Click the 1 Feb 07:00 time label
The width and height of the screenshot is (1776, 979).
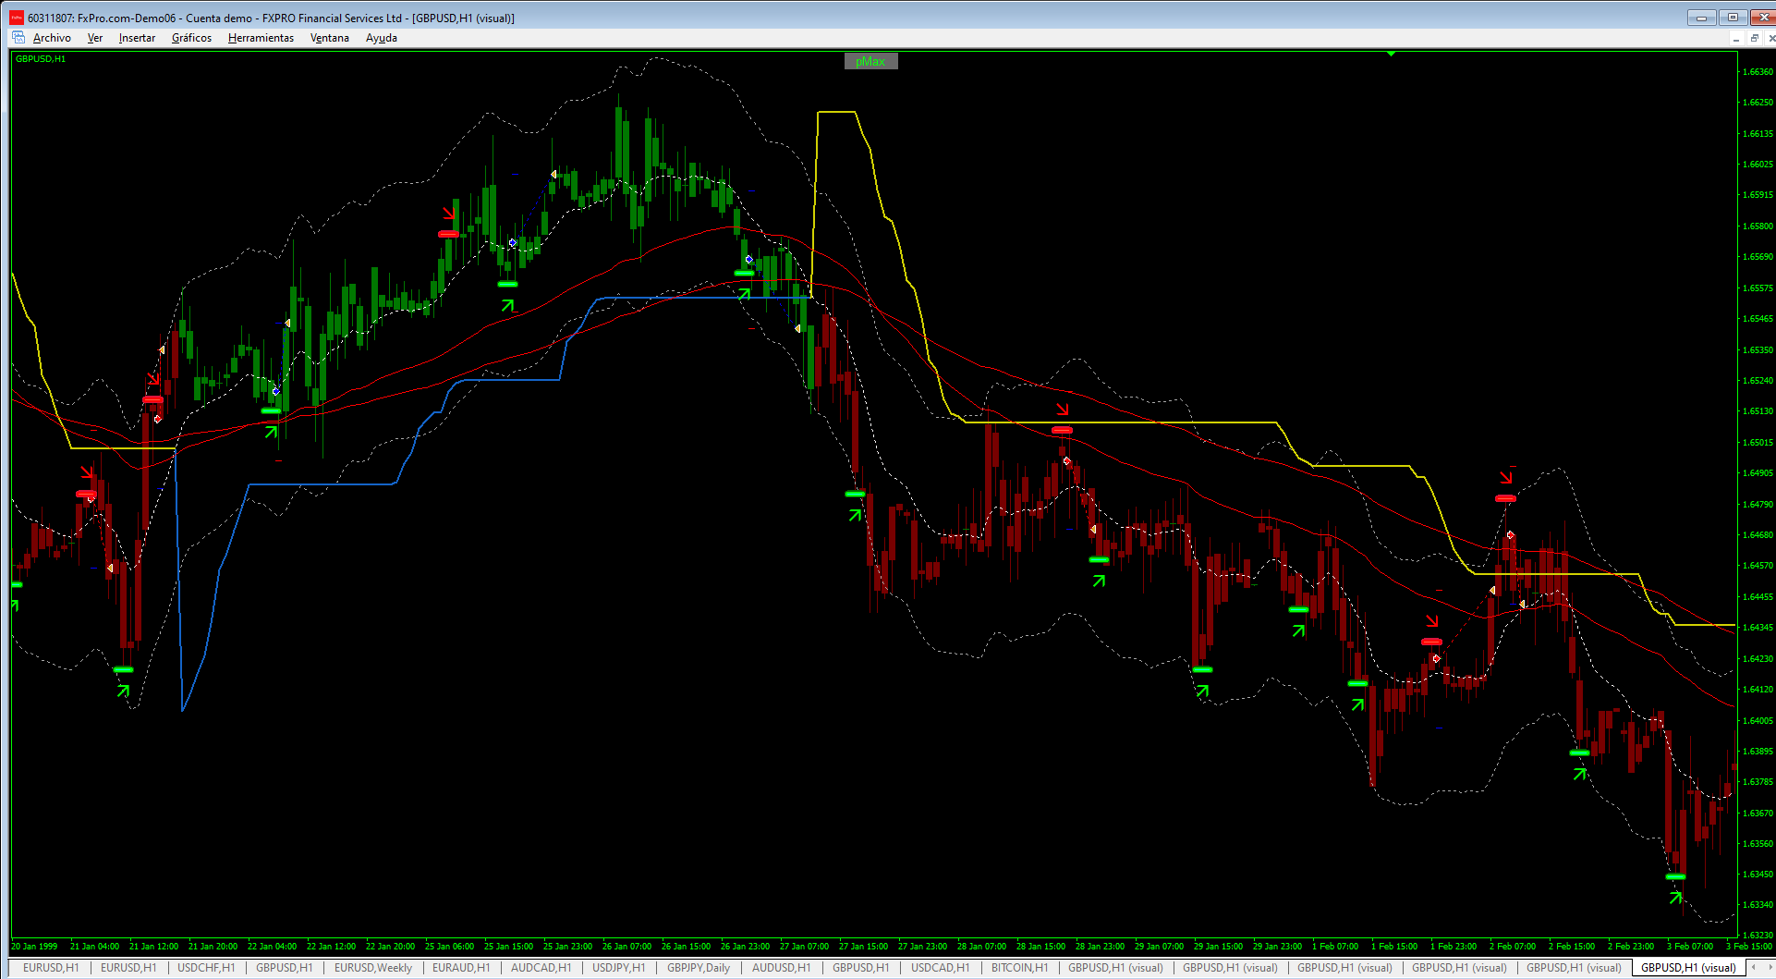point(1335,947)
